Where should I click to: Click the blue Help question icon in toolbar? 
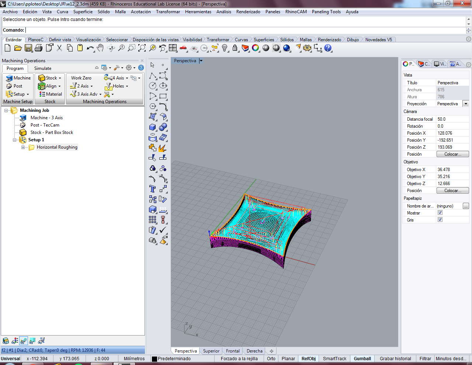(328, 48)
